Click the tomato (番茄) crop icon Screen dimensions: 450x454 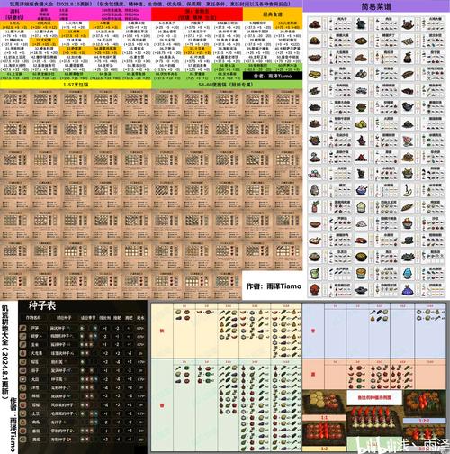[x=23, y=431]
